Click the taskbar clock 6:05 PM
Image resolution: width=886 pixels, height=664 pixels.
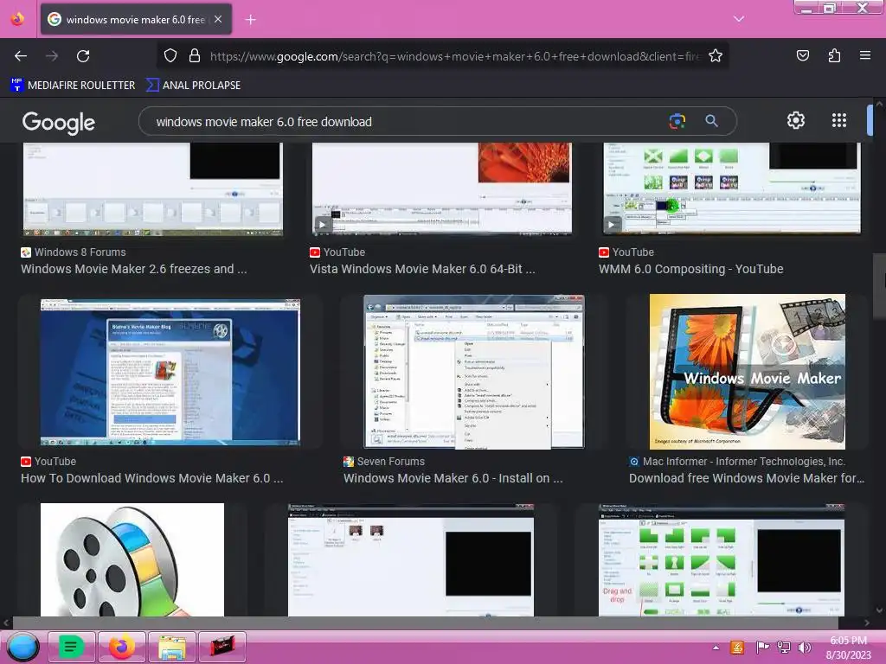848,641
